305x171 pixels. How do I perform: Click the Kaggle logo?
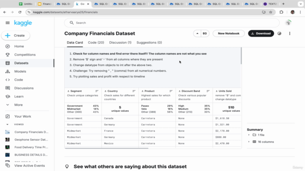point(23,23)
